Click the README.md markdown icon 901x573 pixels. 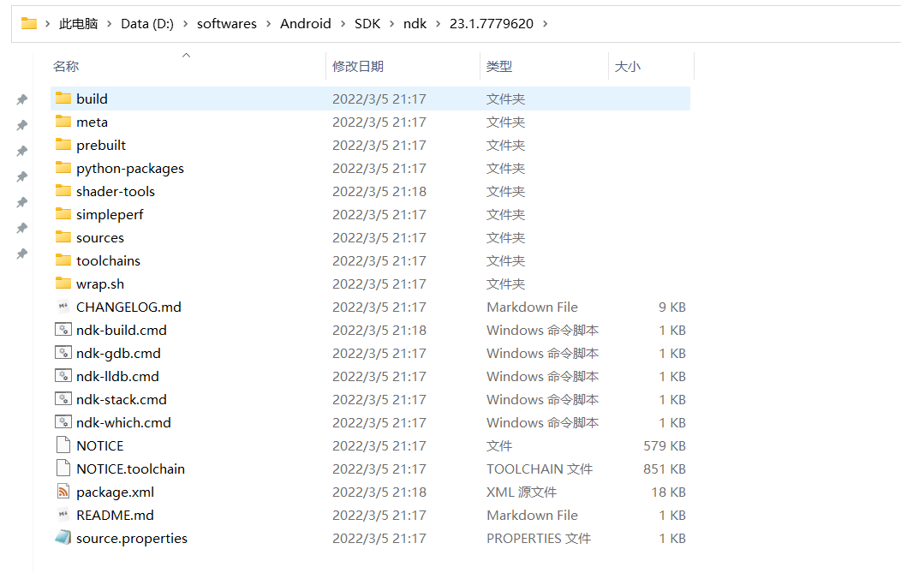[x=63, y=515]
